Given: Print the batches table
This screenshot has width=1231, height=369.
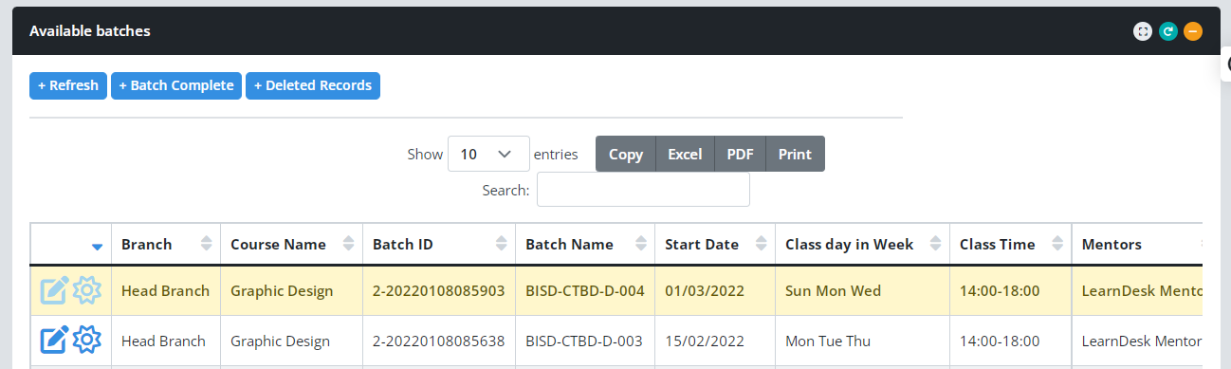Looking at the screenshot, I should (x=795, y=154).
